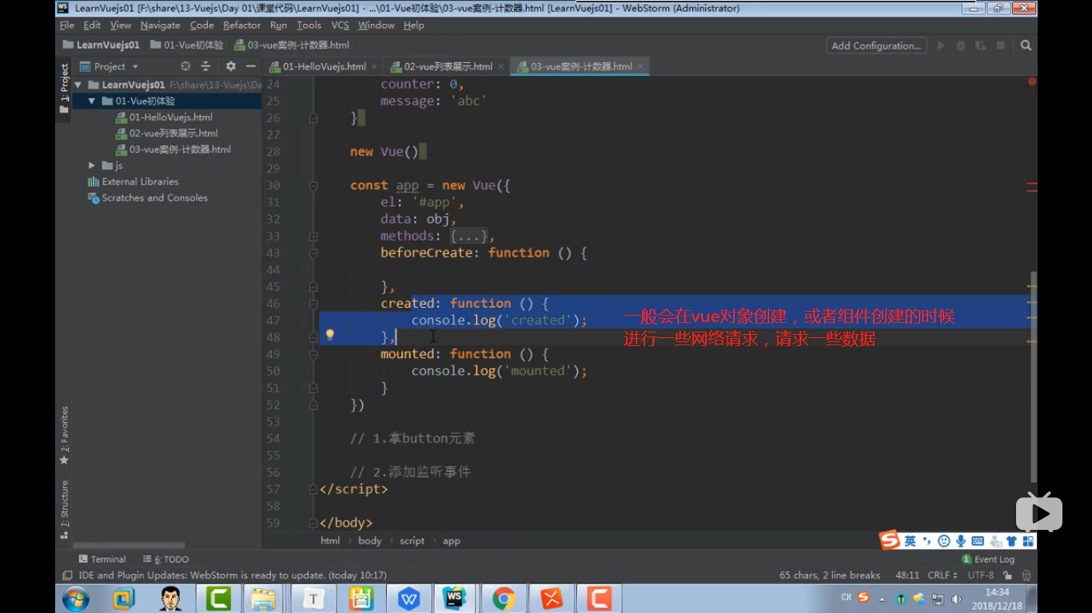Click the Windows Start button
The width and height of the screenshot is (1092, 613).
tap(76, 598)
